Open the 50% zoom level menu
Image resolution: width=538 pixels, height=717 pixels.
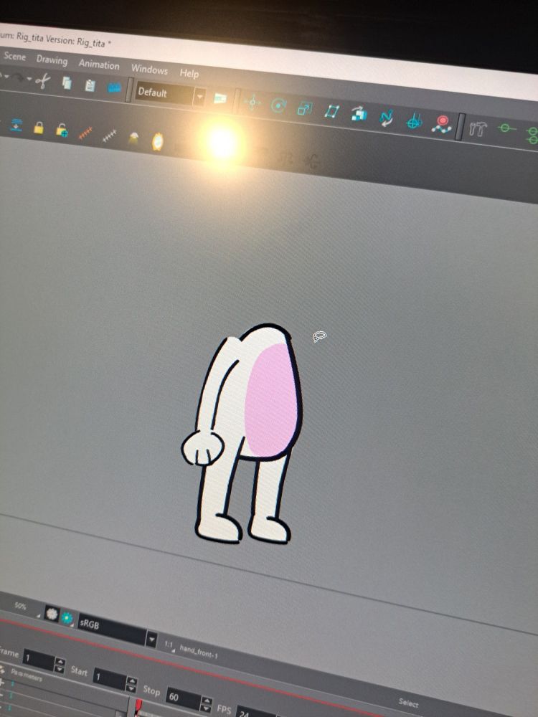[22, 607]
